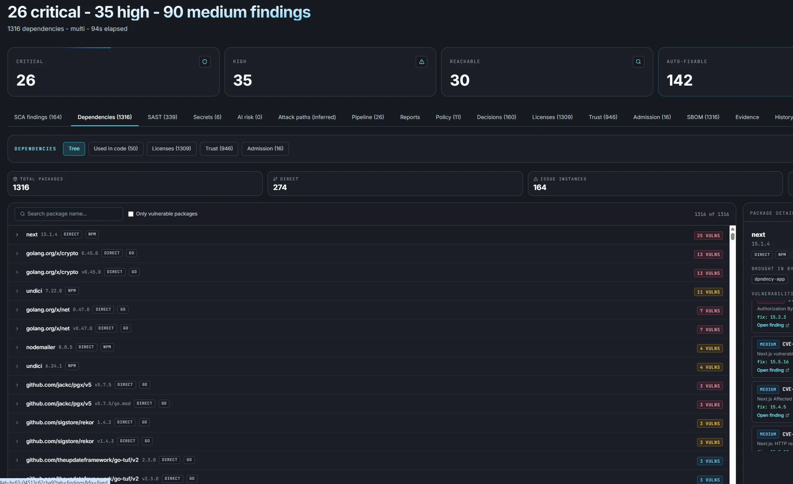The image size is (793, 484).
Task: Expand golang.org/x/net v0.47.0 row
Action: click(17, 329)
